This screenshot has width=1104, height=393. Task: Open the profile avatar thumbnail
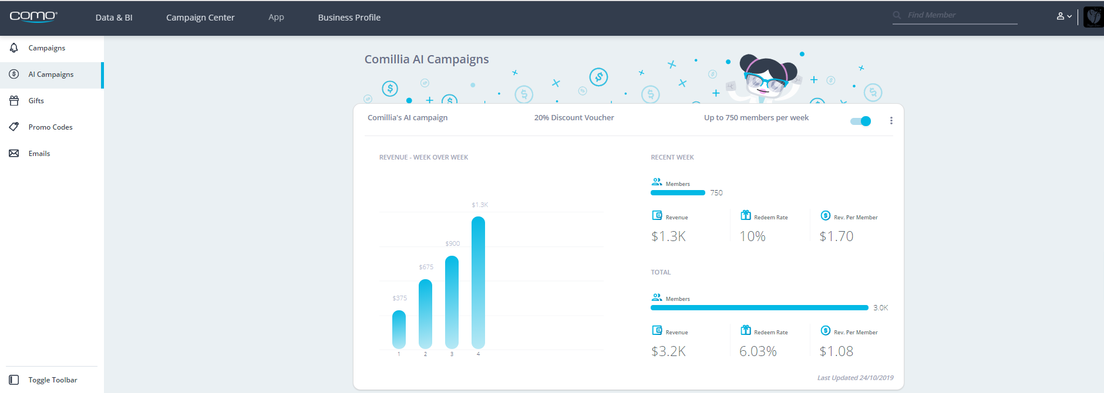pos(1093,17)
